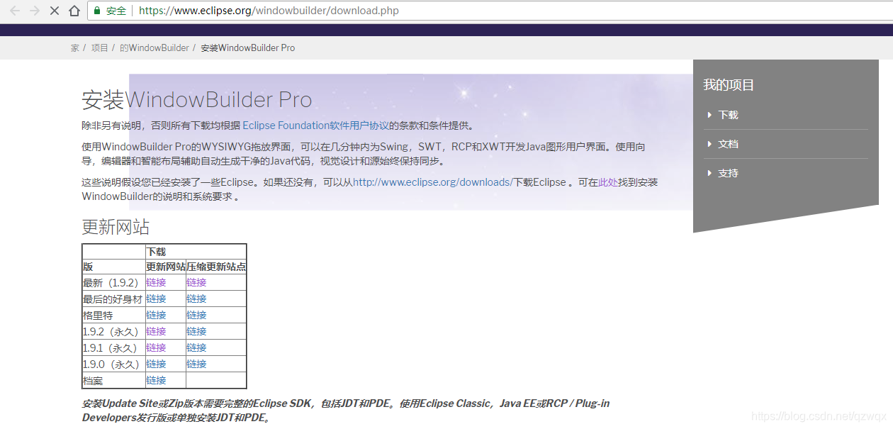Click the 最后的好身材 row label

coord(113,299)
